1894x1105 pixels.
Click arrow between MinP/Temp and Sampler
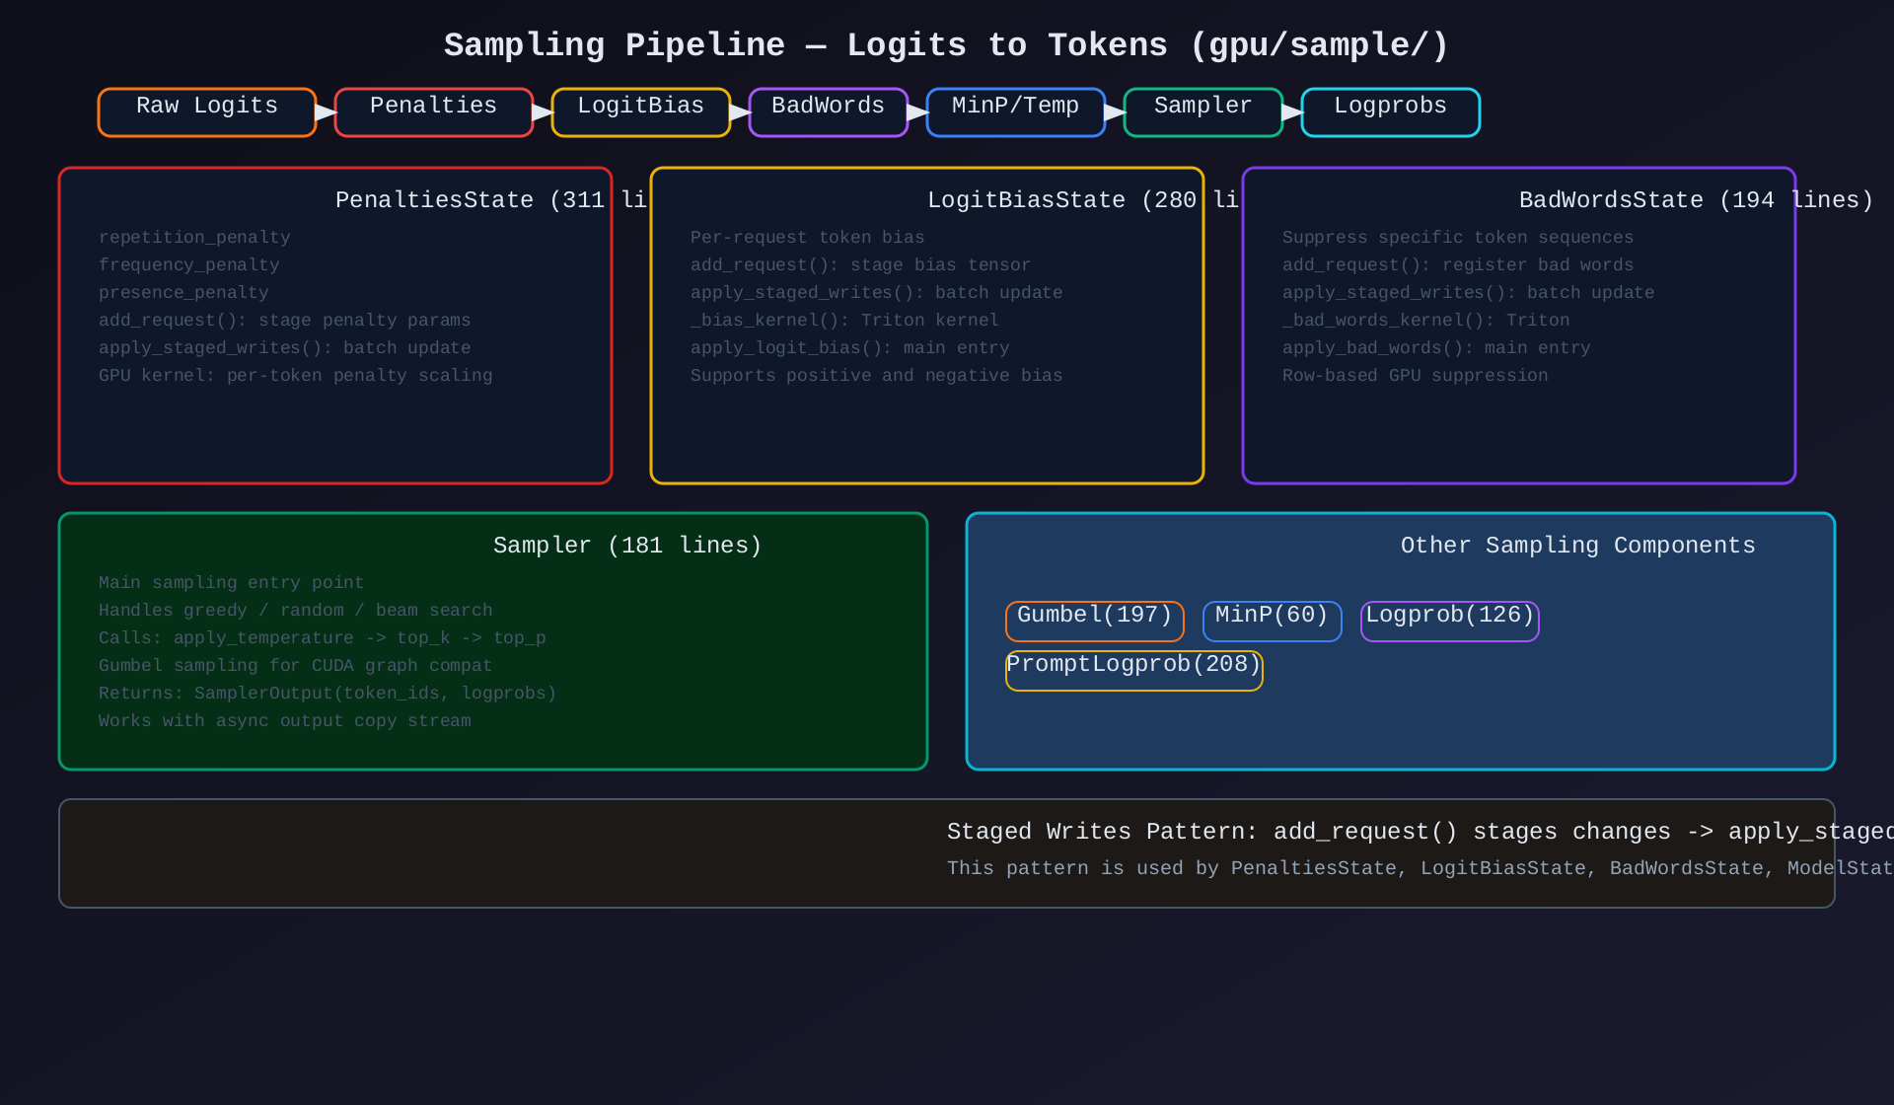[1115, 111]
